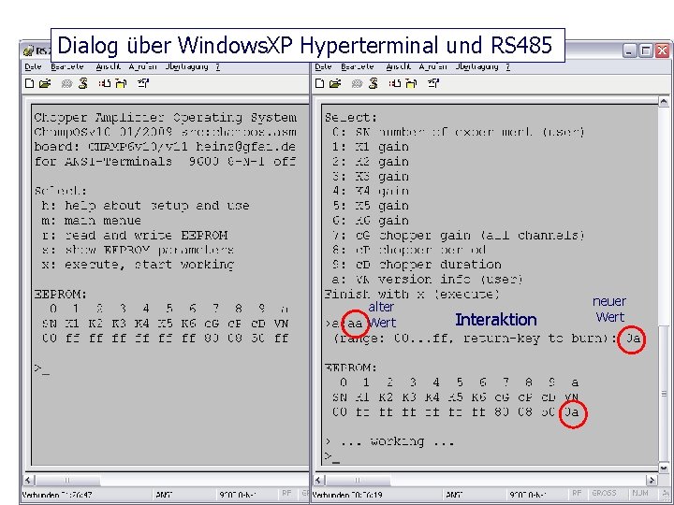Image resolution: width=674 pixels, height=505 pixels.
Task: Close the right HyperTerminal window
Action: (x=662, y=50)
